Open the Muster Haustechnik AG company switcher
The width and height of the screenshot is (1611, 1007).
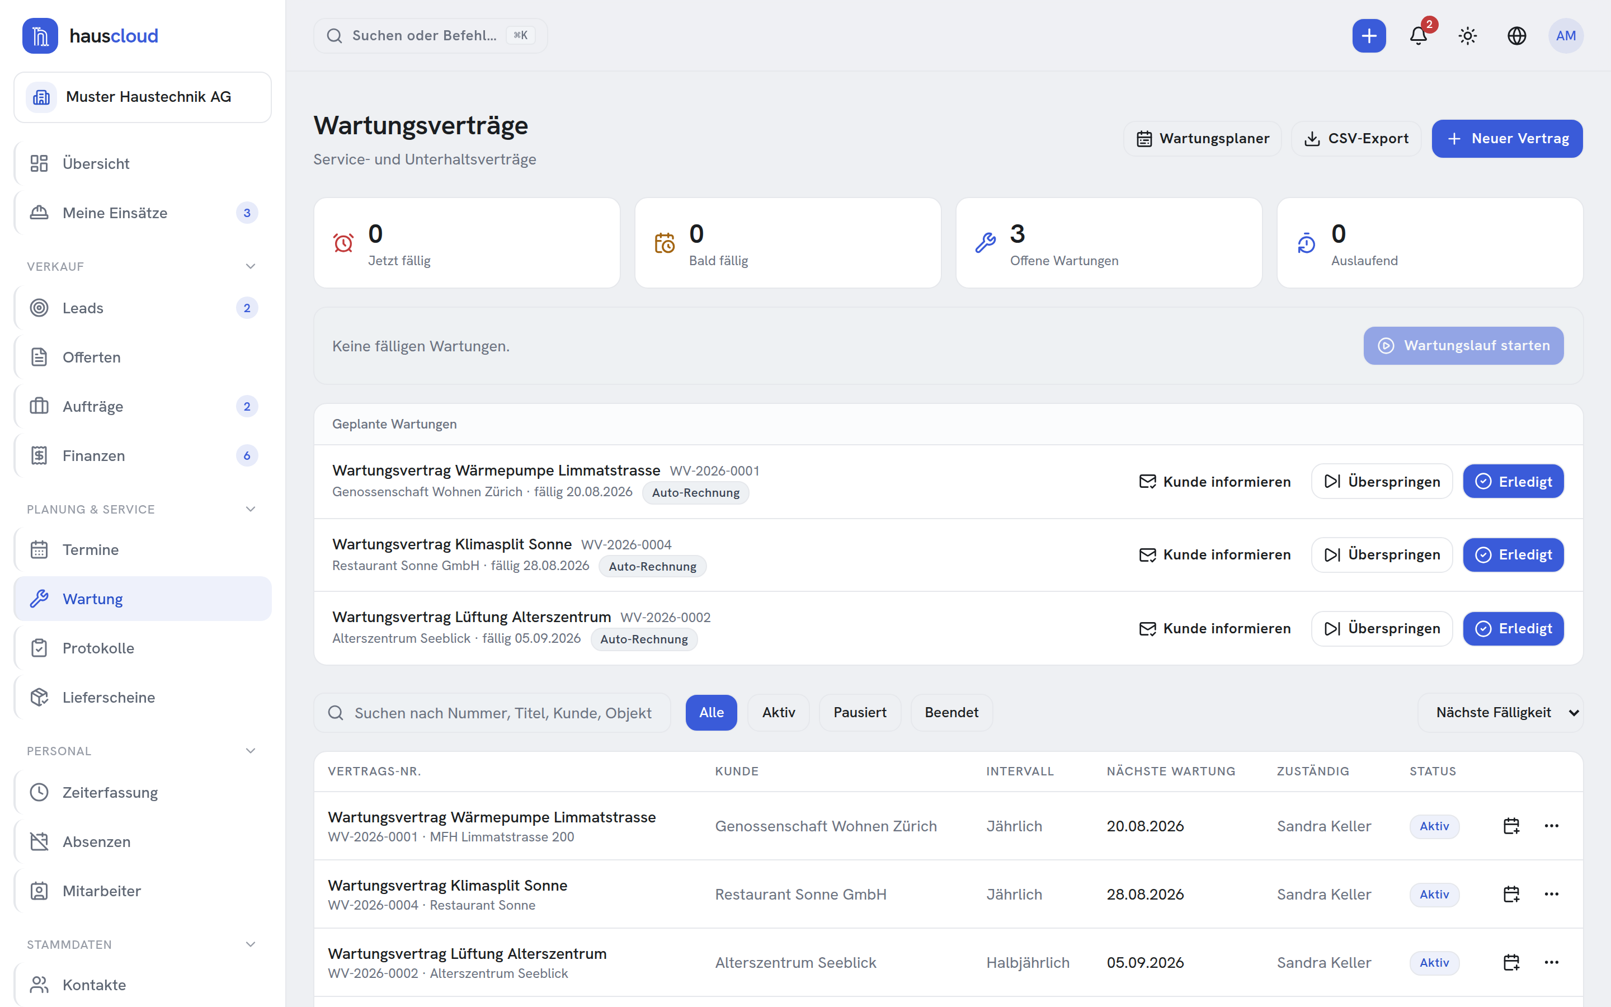pos(143,97)
